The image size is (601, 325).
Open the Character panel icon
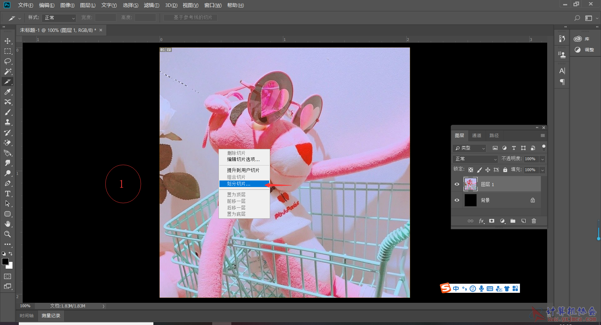coord(562,71)
